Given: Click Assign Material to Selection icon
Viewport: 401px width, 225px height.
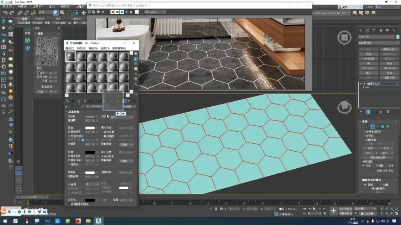Looking at the screenshot, I should pyautogui.click(x=79, y=101).
